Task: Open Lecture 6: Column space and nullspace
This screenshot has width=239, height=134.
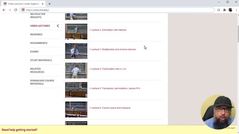Action: coord(111,108)
